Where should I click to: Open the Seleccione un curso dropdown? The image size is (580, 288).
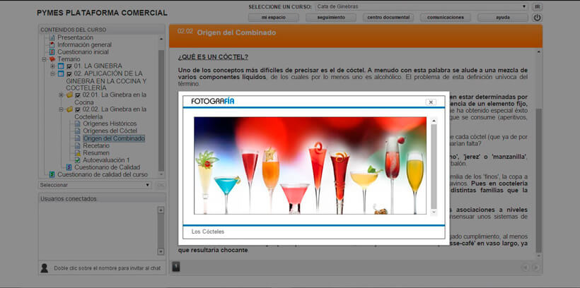pos(422,6)
